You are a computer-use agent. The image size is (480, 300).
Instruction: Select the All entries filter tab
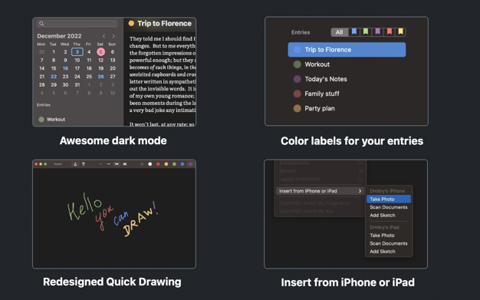pyautogui.click(x=339, y=32)
